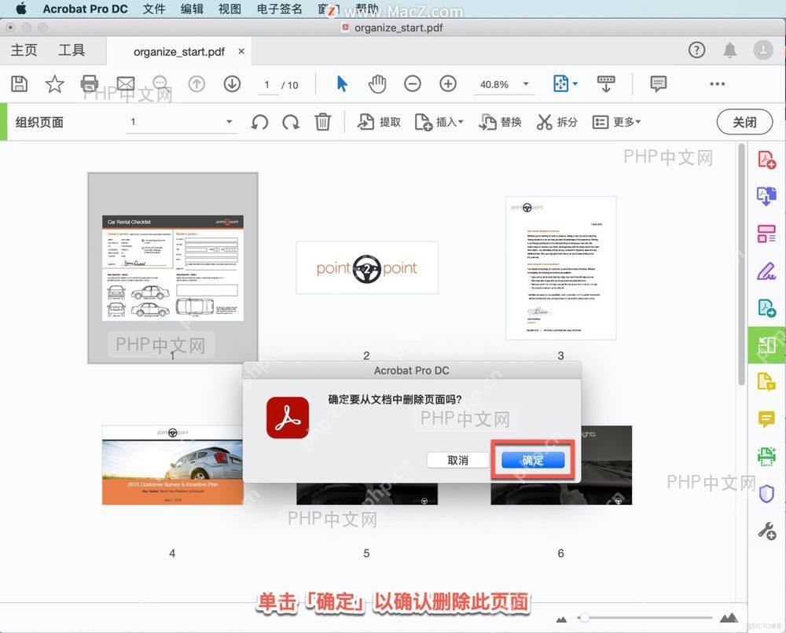Click 取消 to cancel deletion

click(x=457, y=460)
